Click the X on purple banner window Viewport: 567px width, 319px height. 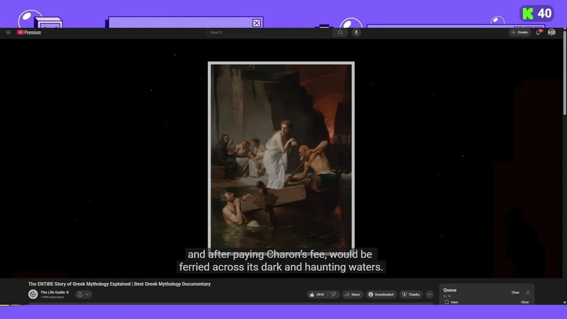point(256,23)
